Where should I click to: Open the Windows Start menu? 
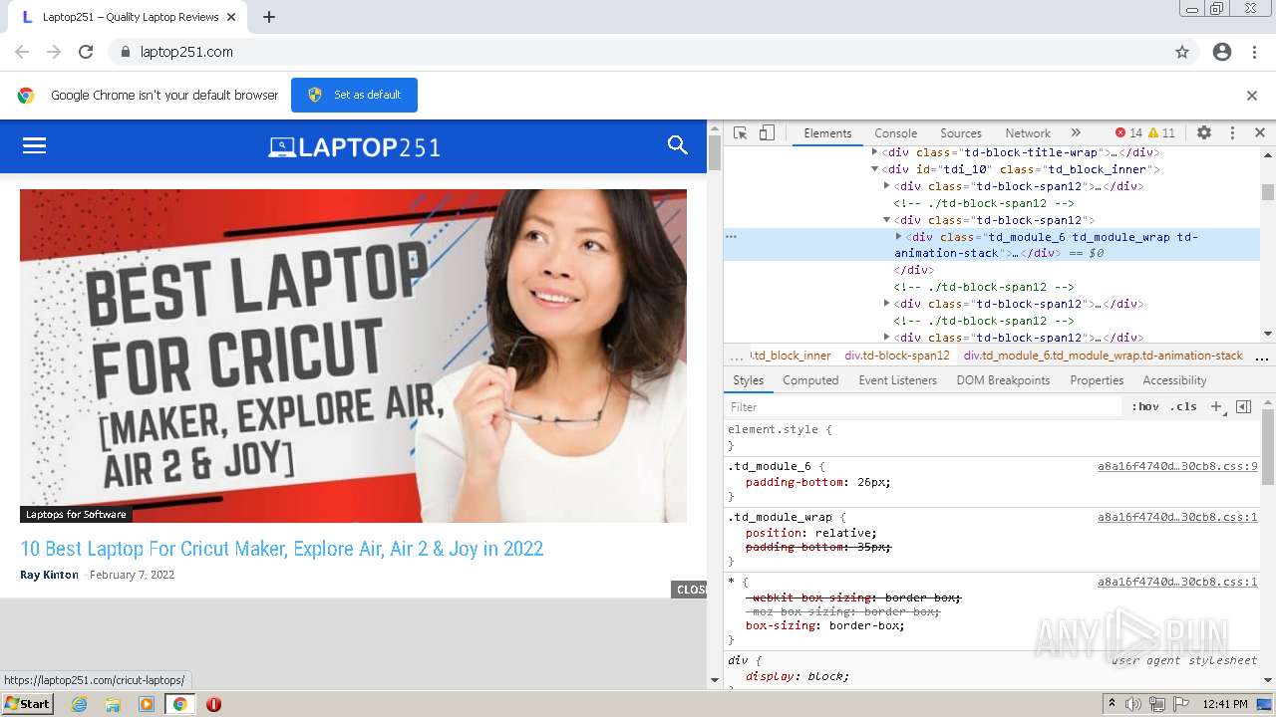(28, 703)
